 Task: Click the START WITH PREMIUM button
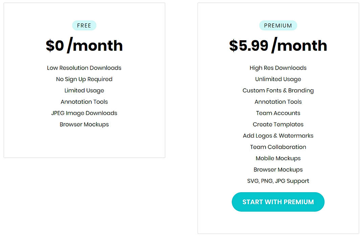click(278, 202)
